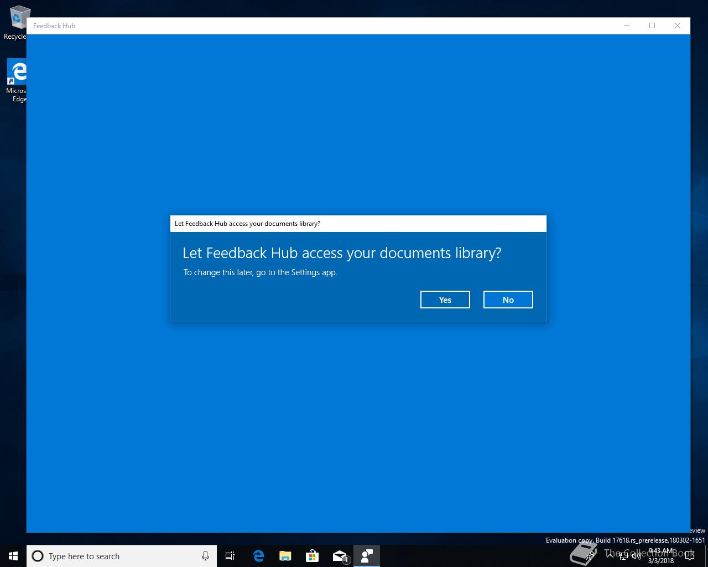Viewport: 708px width, 567px height.
Task: Select the Recycle Bin desktop icon
Action: click(x=15, y=23)
